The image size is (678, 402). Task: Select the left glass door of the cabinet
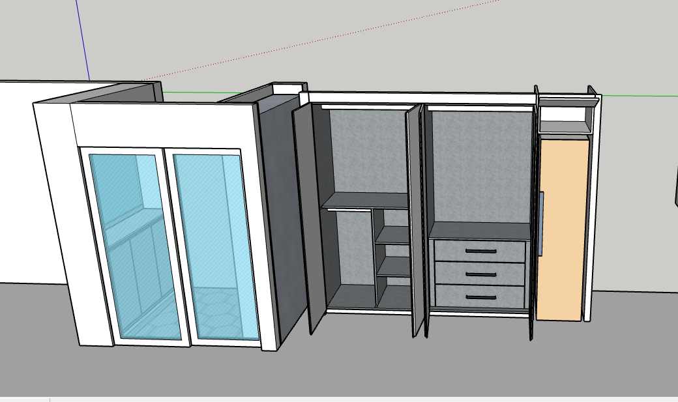click(x=134, y=246)
